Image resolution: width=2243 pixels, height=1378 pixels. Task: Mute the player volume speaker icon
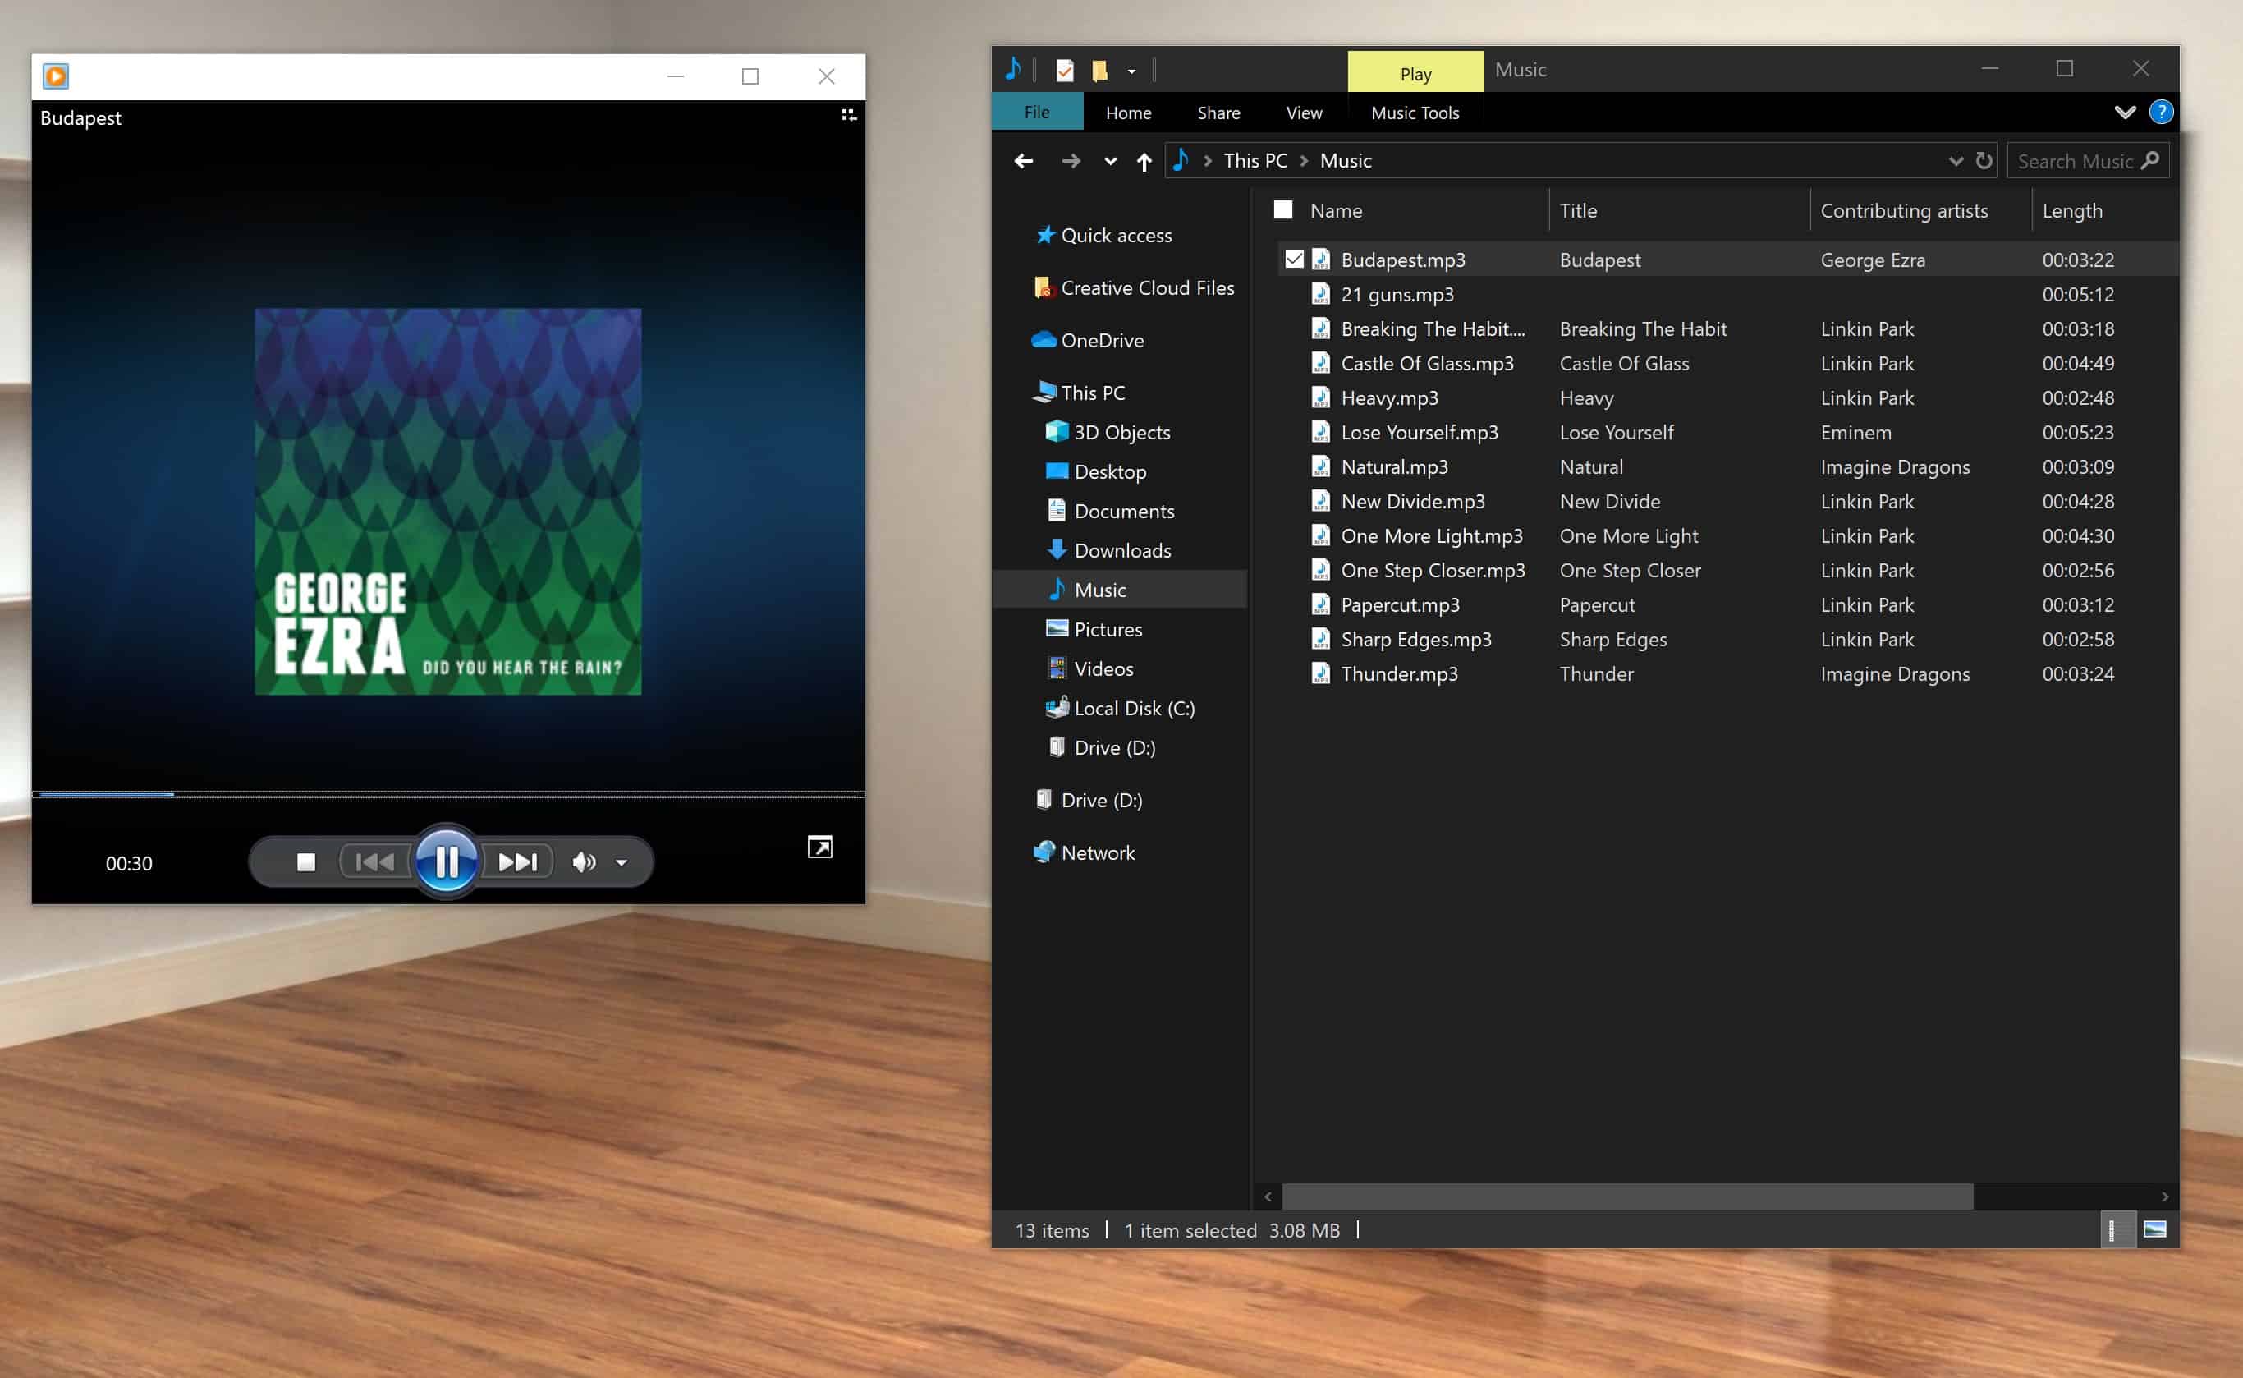(583, 861)
